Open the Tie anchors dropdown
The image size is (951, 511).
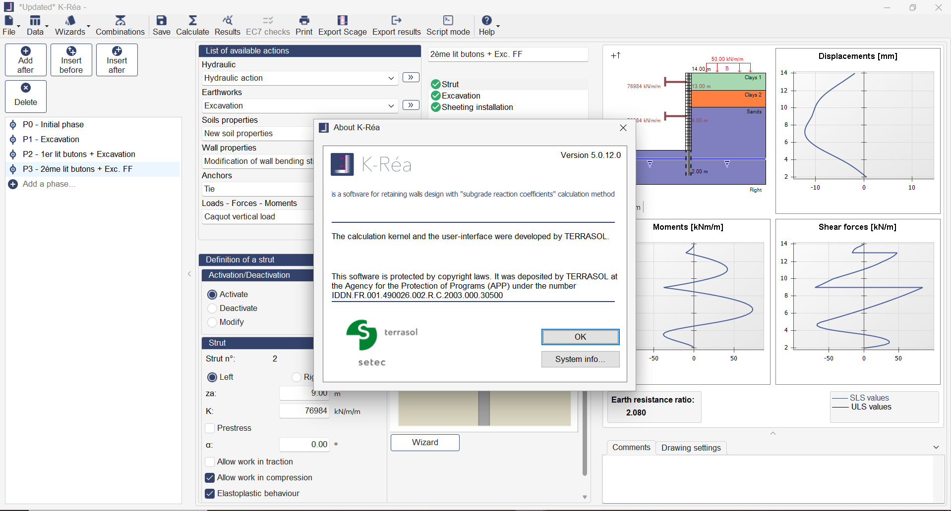(x=258, y=189)
